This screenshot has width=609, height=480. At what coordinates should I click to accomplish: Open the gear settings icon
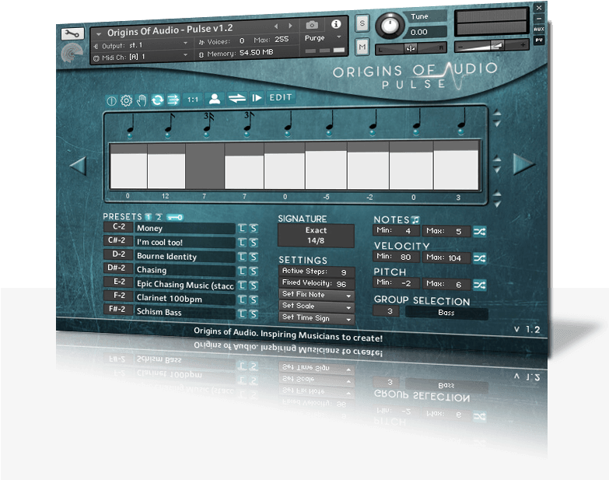pyautogui.click(x=126, y=101)
